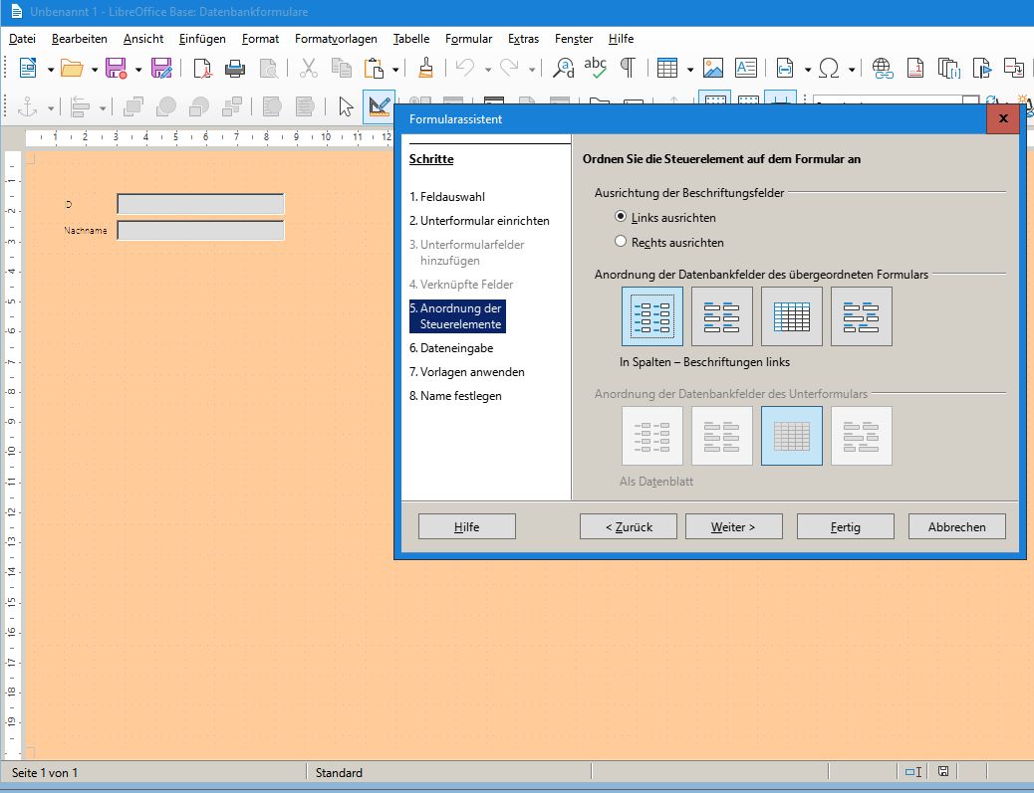Choose in-blocks labels-above layout for main form
1034x793 pixels.
click(x=862, y=316)
